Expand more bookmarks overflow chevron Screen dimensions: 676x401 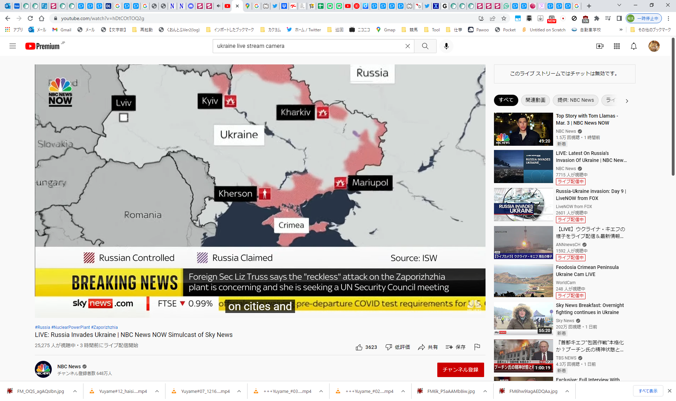coord(621,30)
